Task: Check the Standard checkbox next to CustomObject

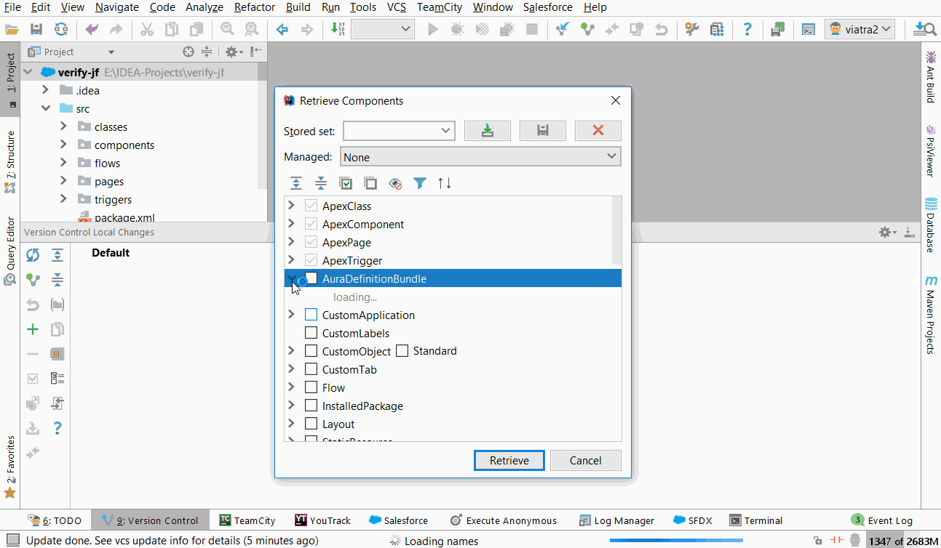Action: (402, 351)
